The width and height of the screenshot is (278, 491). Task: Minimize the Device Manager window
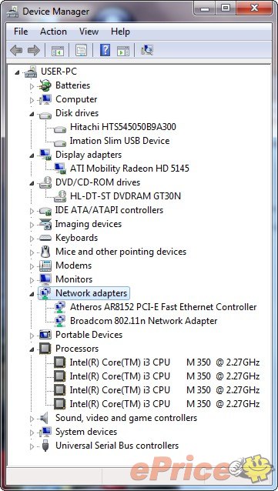[x=205, y=8]
